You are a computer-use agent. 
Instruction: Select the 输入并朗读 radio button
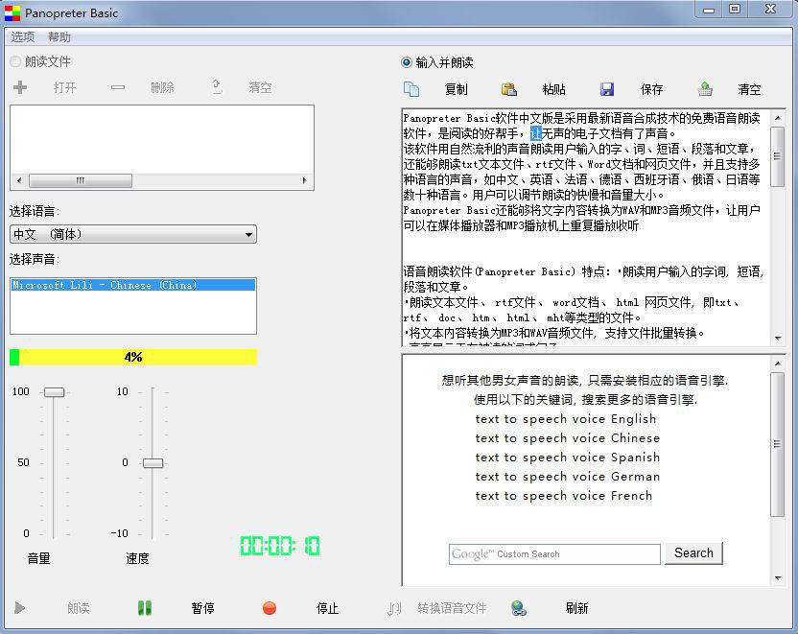tap(406, 62)
